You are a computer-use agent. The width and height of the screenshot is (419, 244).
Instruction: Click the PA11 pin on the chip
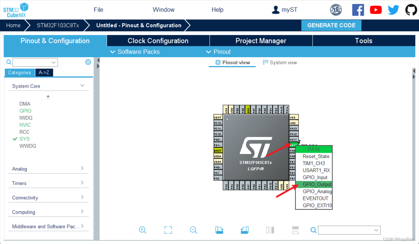(x=294, y=139)
